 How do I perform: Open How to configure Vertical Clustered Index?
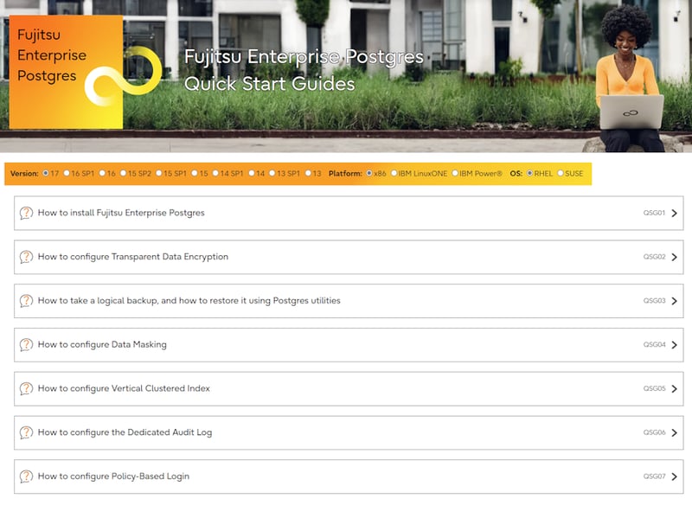click(x=349, y=388)
